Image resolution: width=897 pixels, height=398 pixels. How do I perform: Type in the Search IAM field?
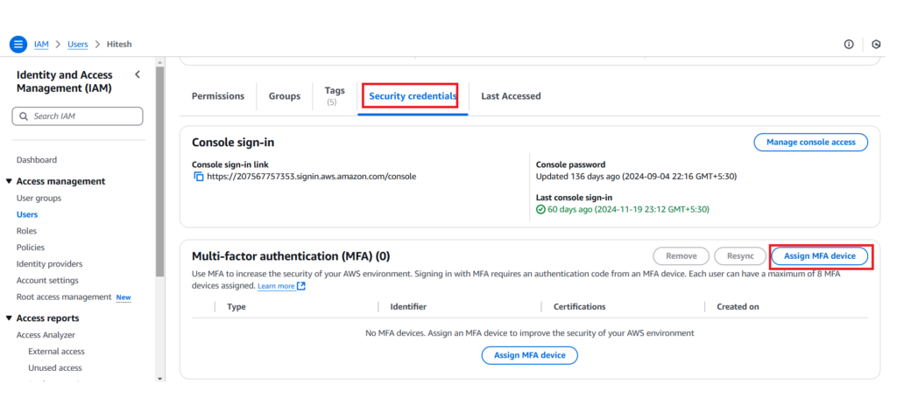click(84, 116)
